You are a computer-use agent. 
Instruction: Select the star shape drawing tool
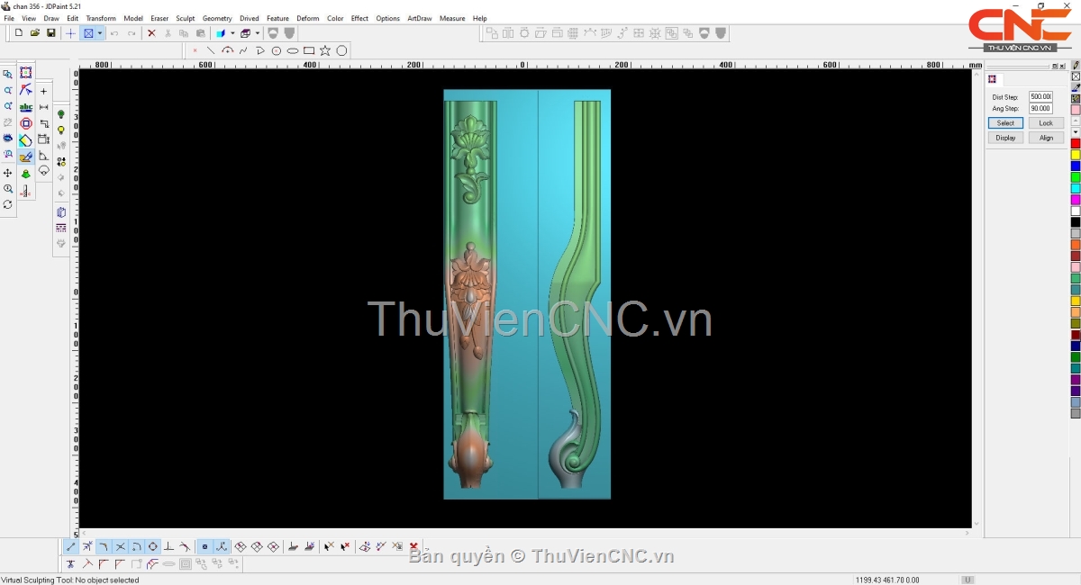pyautogui.click(x=325, y=50)
